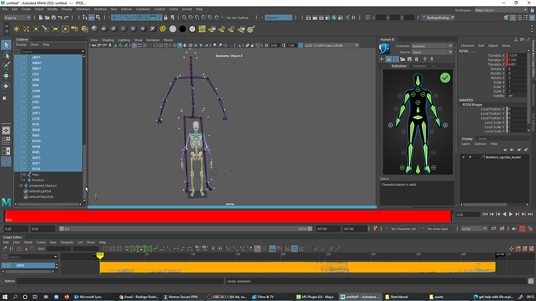Open the viewport Shading menu

pyautogui.click(x=108, y=40)
